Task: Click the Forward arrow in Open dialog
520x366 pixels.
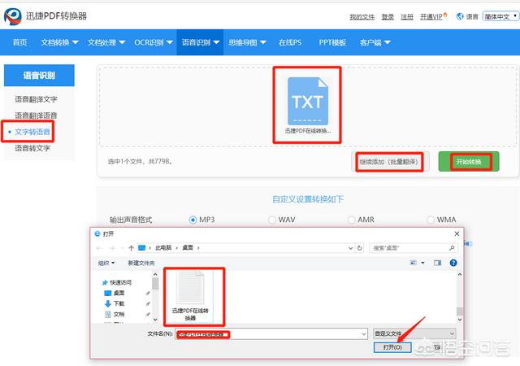Action: tap(112, 248)
